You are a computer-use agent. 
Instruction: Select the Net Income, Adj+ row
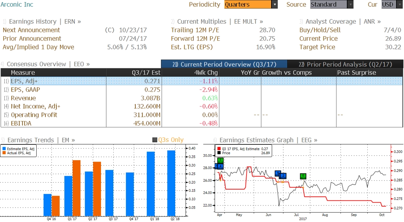click(x=202, y=106)
